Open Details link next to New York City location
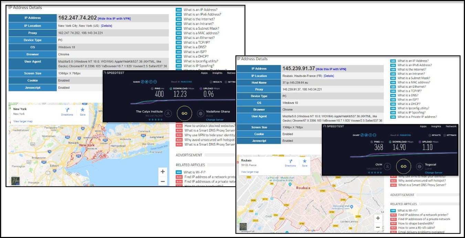 point(106,26)
